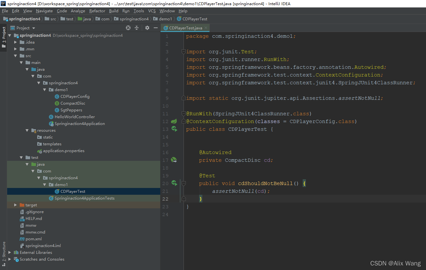
Task: Select SgtPeppers class in tree
Action: [69, 110]
